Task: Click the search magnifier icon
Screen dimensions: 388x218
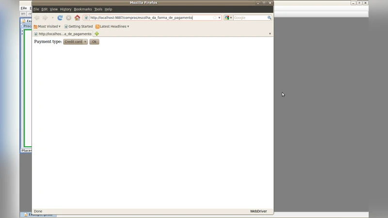Action: (x=270, y=18)
